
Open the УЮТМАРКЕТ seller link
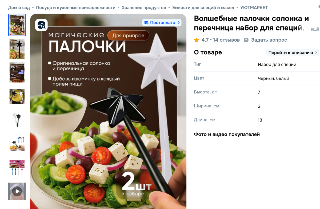(x=254, y=7)
